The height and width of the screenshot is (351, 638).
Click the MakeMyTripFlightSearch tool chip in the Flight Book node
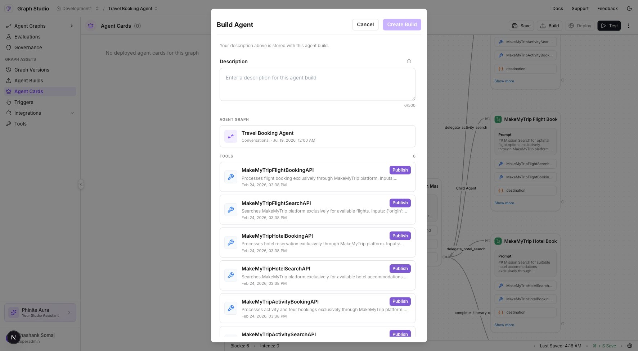(x=525, y=164)
